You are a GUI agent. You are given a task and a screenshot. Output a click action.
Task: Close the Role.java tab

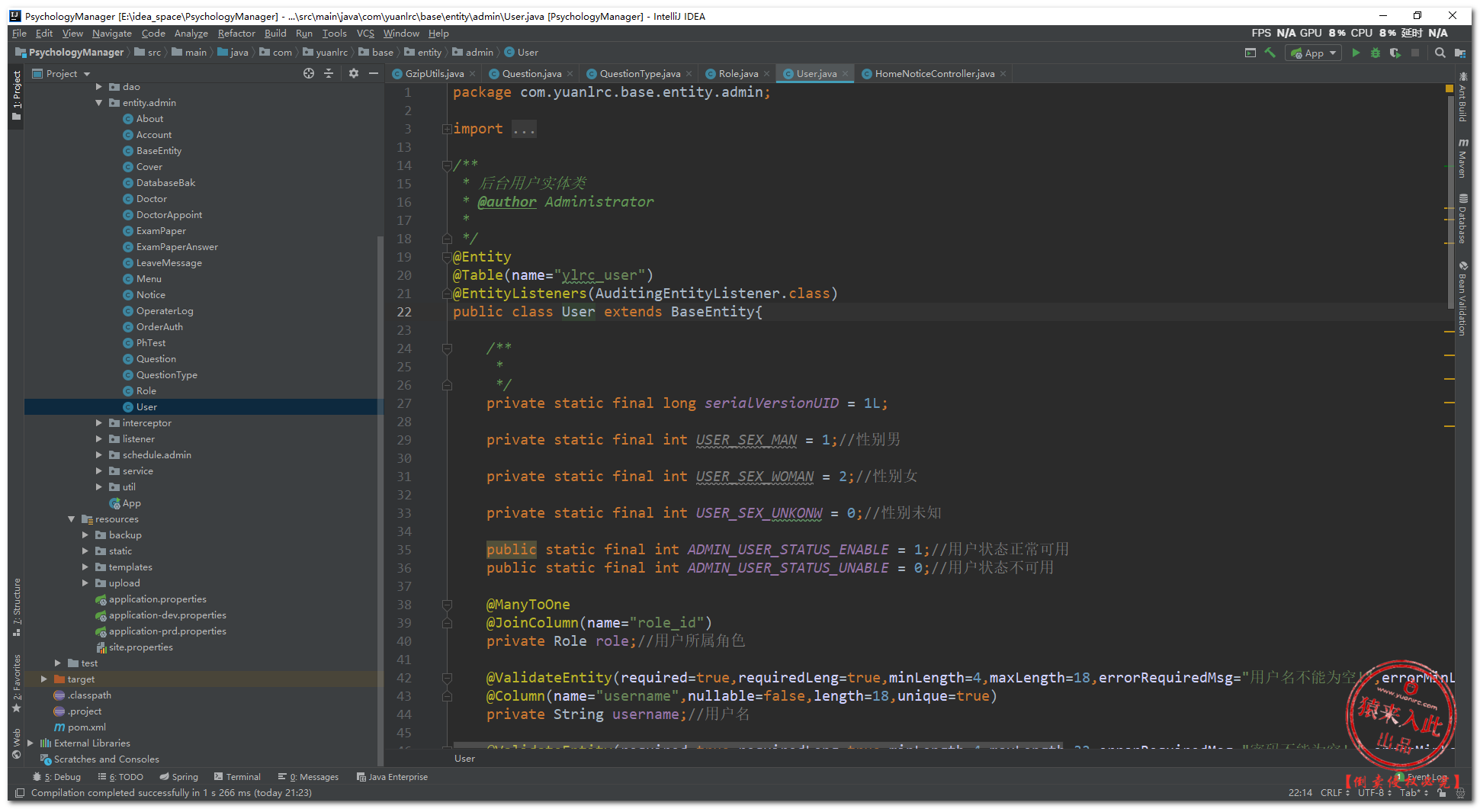point(766,74)
